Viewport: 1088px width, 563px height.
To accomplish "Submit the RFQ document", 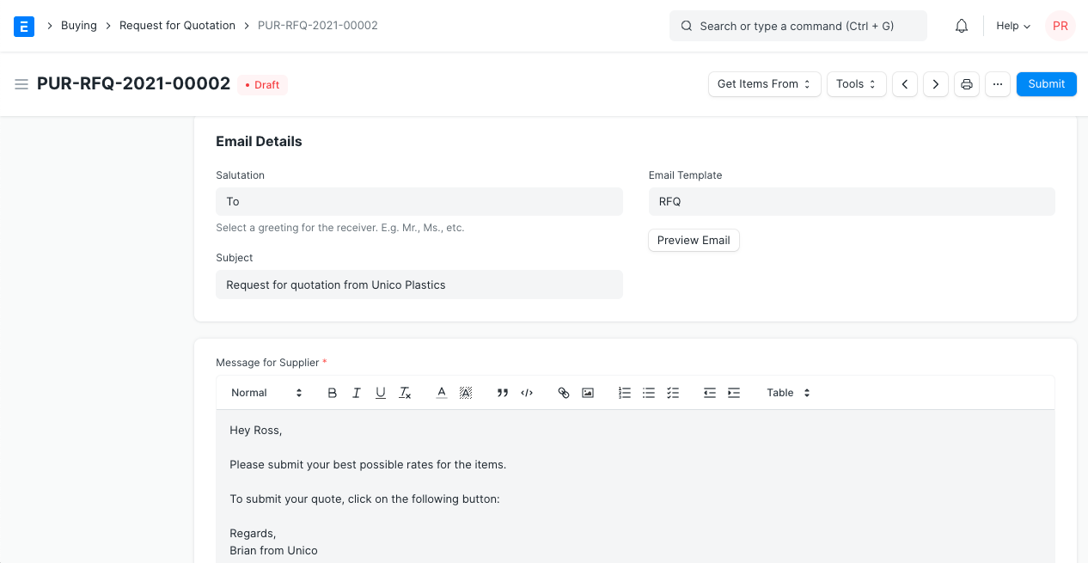I will click(1046, 83).
